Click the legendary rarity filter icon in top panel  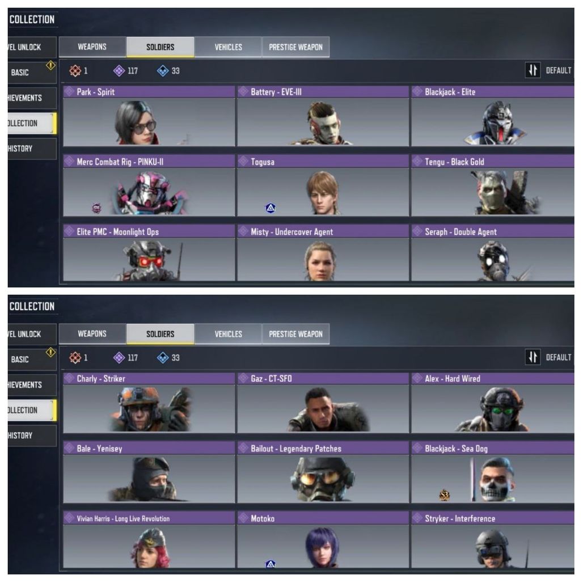pyautogui.click(x=75, y=71)
